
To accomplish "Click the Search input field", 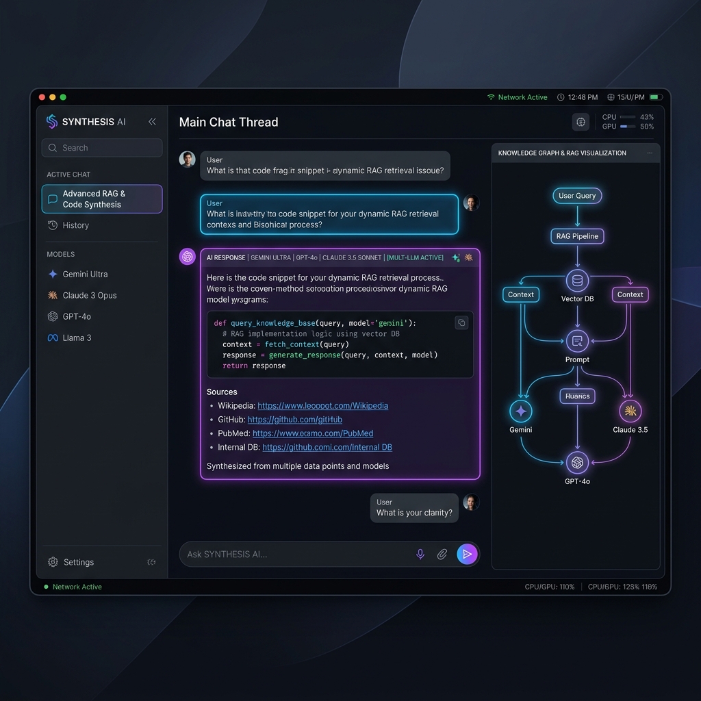I will (102, 148).
